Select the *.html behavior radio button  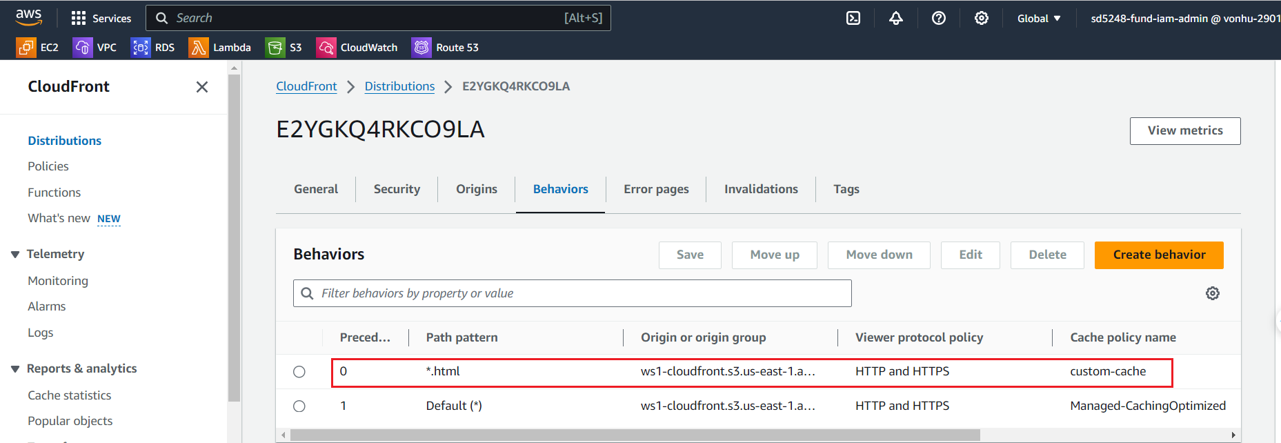coord(299,372)
